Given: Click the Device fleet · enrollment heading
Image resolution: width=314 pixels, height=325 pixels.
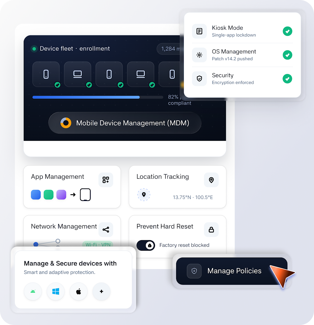Looking at the screenshot, I should [75, 49].
